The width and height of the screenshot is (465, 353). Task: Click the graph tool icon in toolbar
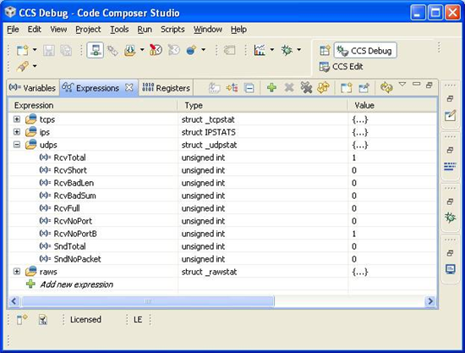pyautogui.click(x=260, y=50)
